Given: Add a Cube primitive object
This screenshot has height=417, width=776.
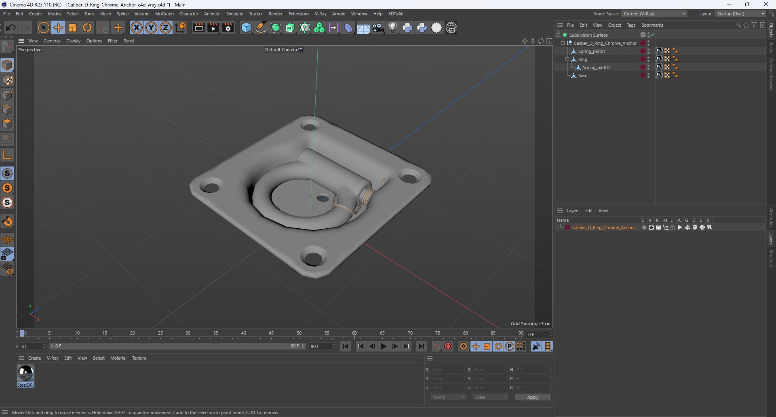Looking at the screenshot, I should [x=246, y=27].
